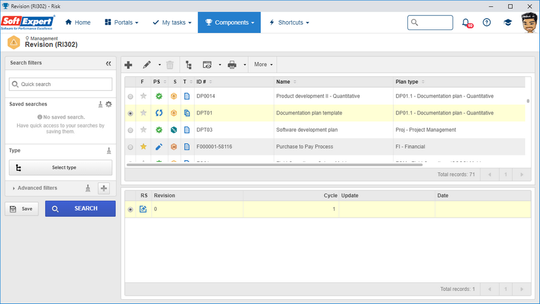Viewport: 540px width, 304px height.
Task: Focus the top global search box
Action: click(x=430, y=23)
